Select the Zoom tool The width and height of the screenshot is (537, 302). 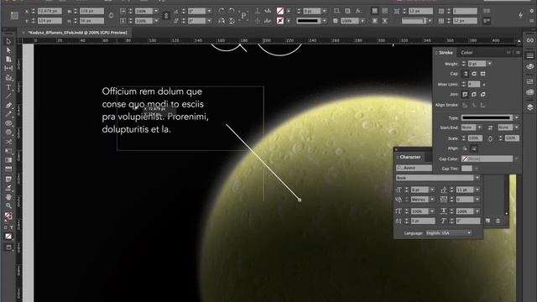8,206
